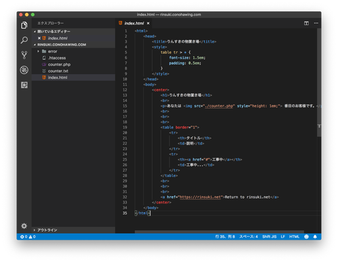338x262 pixels.
Task: Change file encoding Shift JIS
Action: click(269, 236)
